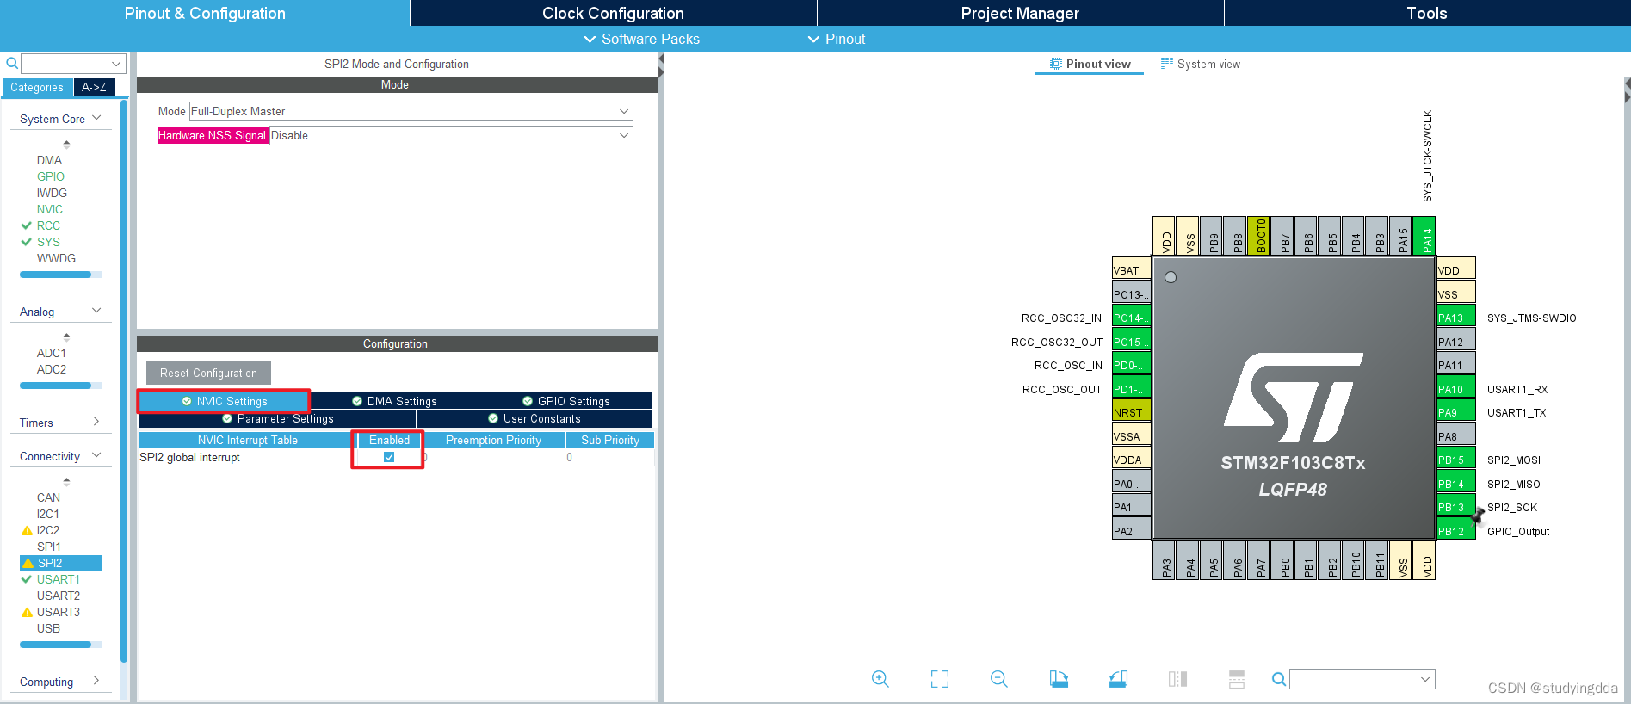Open the peripheral search combo box
This screenshot has height=704, width=1631.
point(73,63)
